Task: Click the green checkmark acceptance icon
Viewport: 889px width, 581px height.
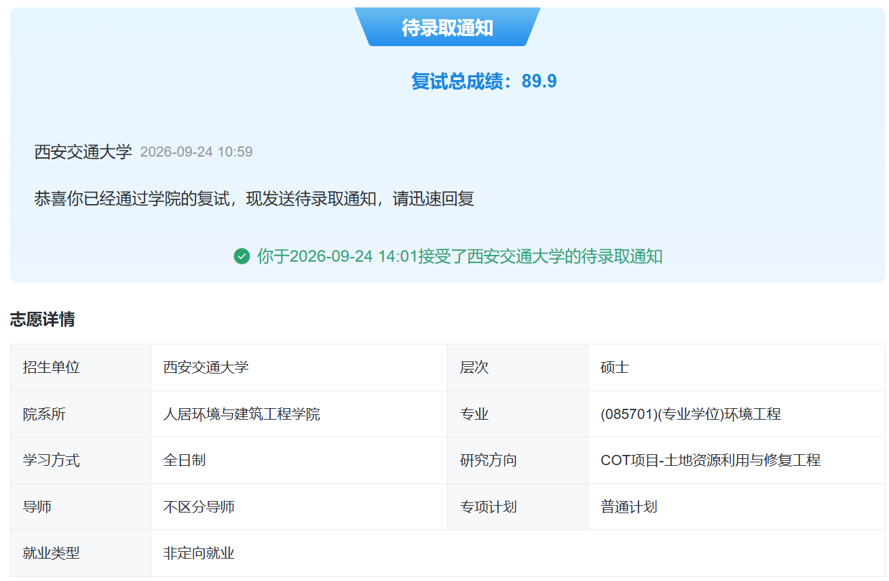Action: (242, 256)
